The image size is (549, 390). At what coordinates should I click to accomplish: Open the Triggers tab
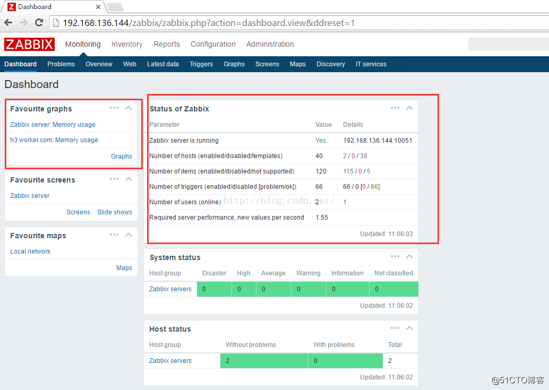(x=201, y=64)
